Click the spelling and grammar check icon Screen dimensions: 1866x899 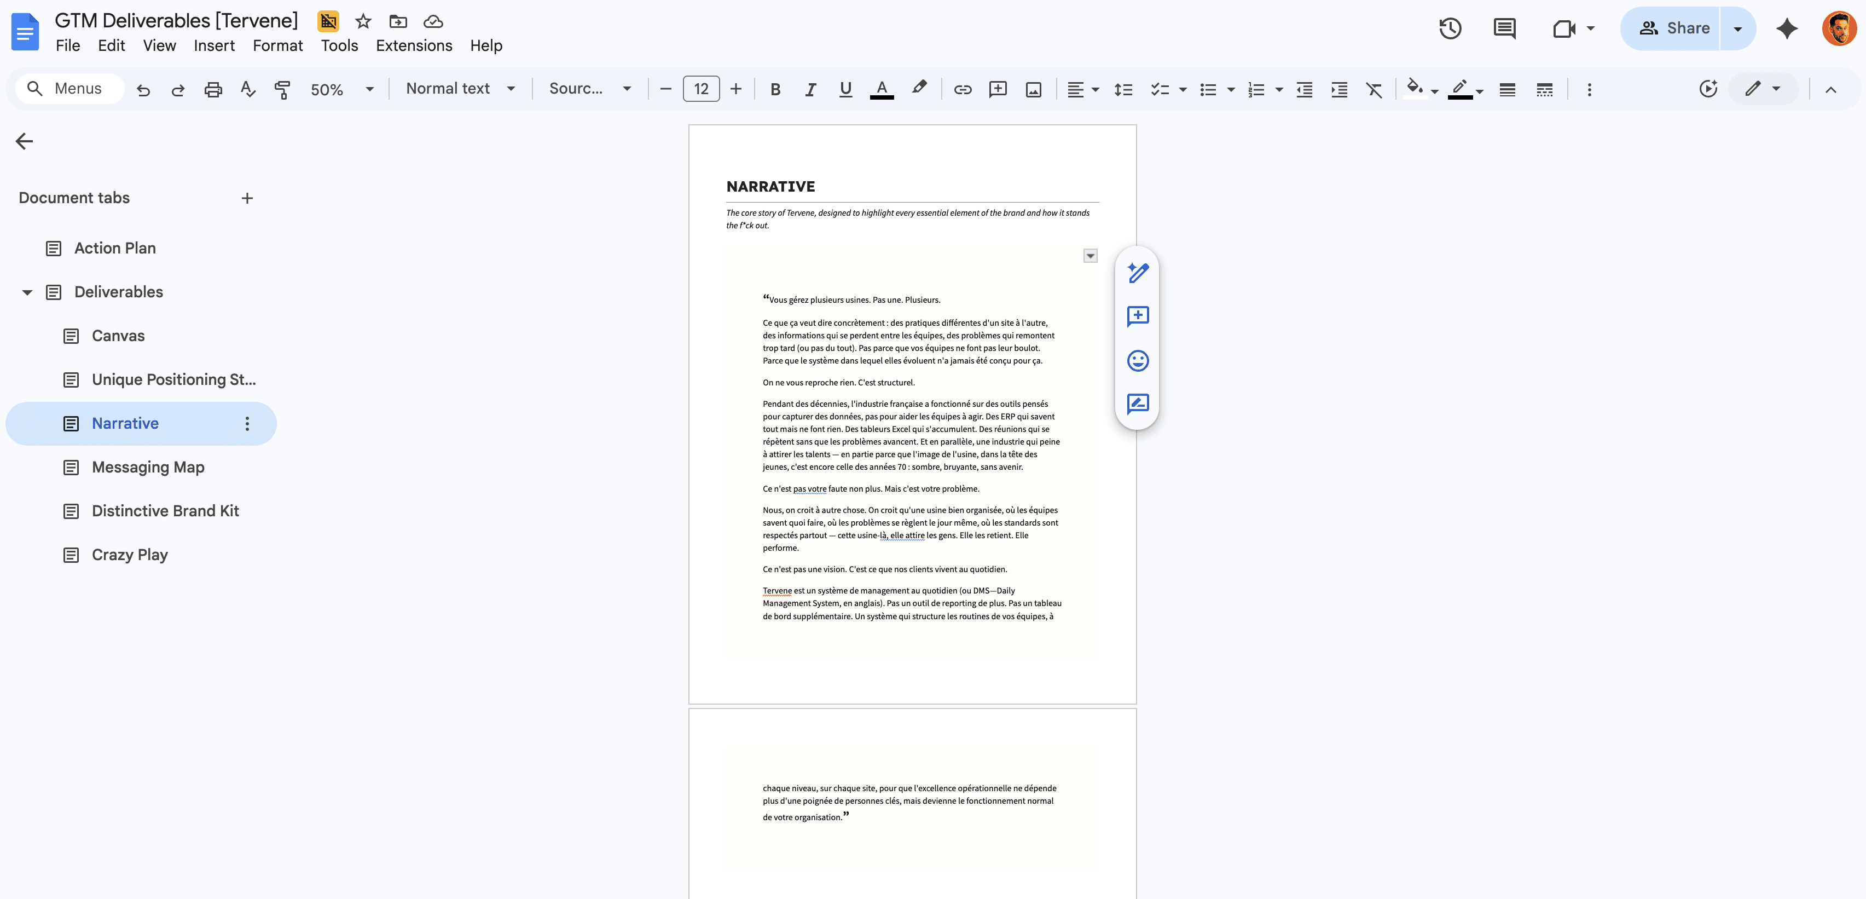247,89
